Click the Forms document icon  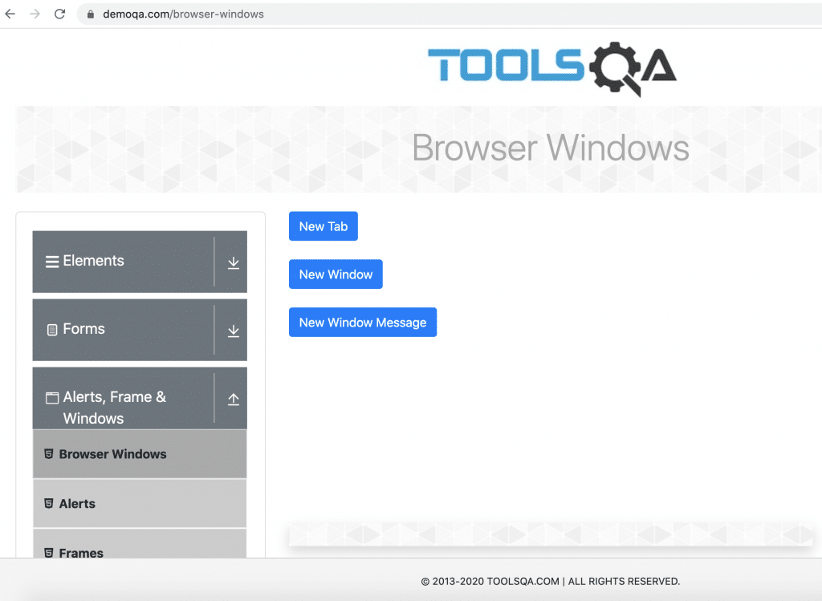(51, 329)
